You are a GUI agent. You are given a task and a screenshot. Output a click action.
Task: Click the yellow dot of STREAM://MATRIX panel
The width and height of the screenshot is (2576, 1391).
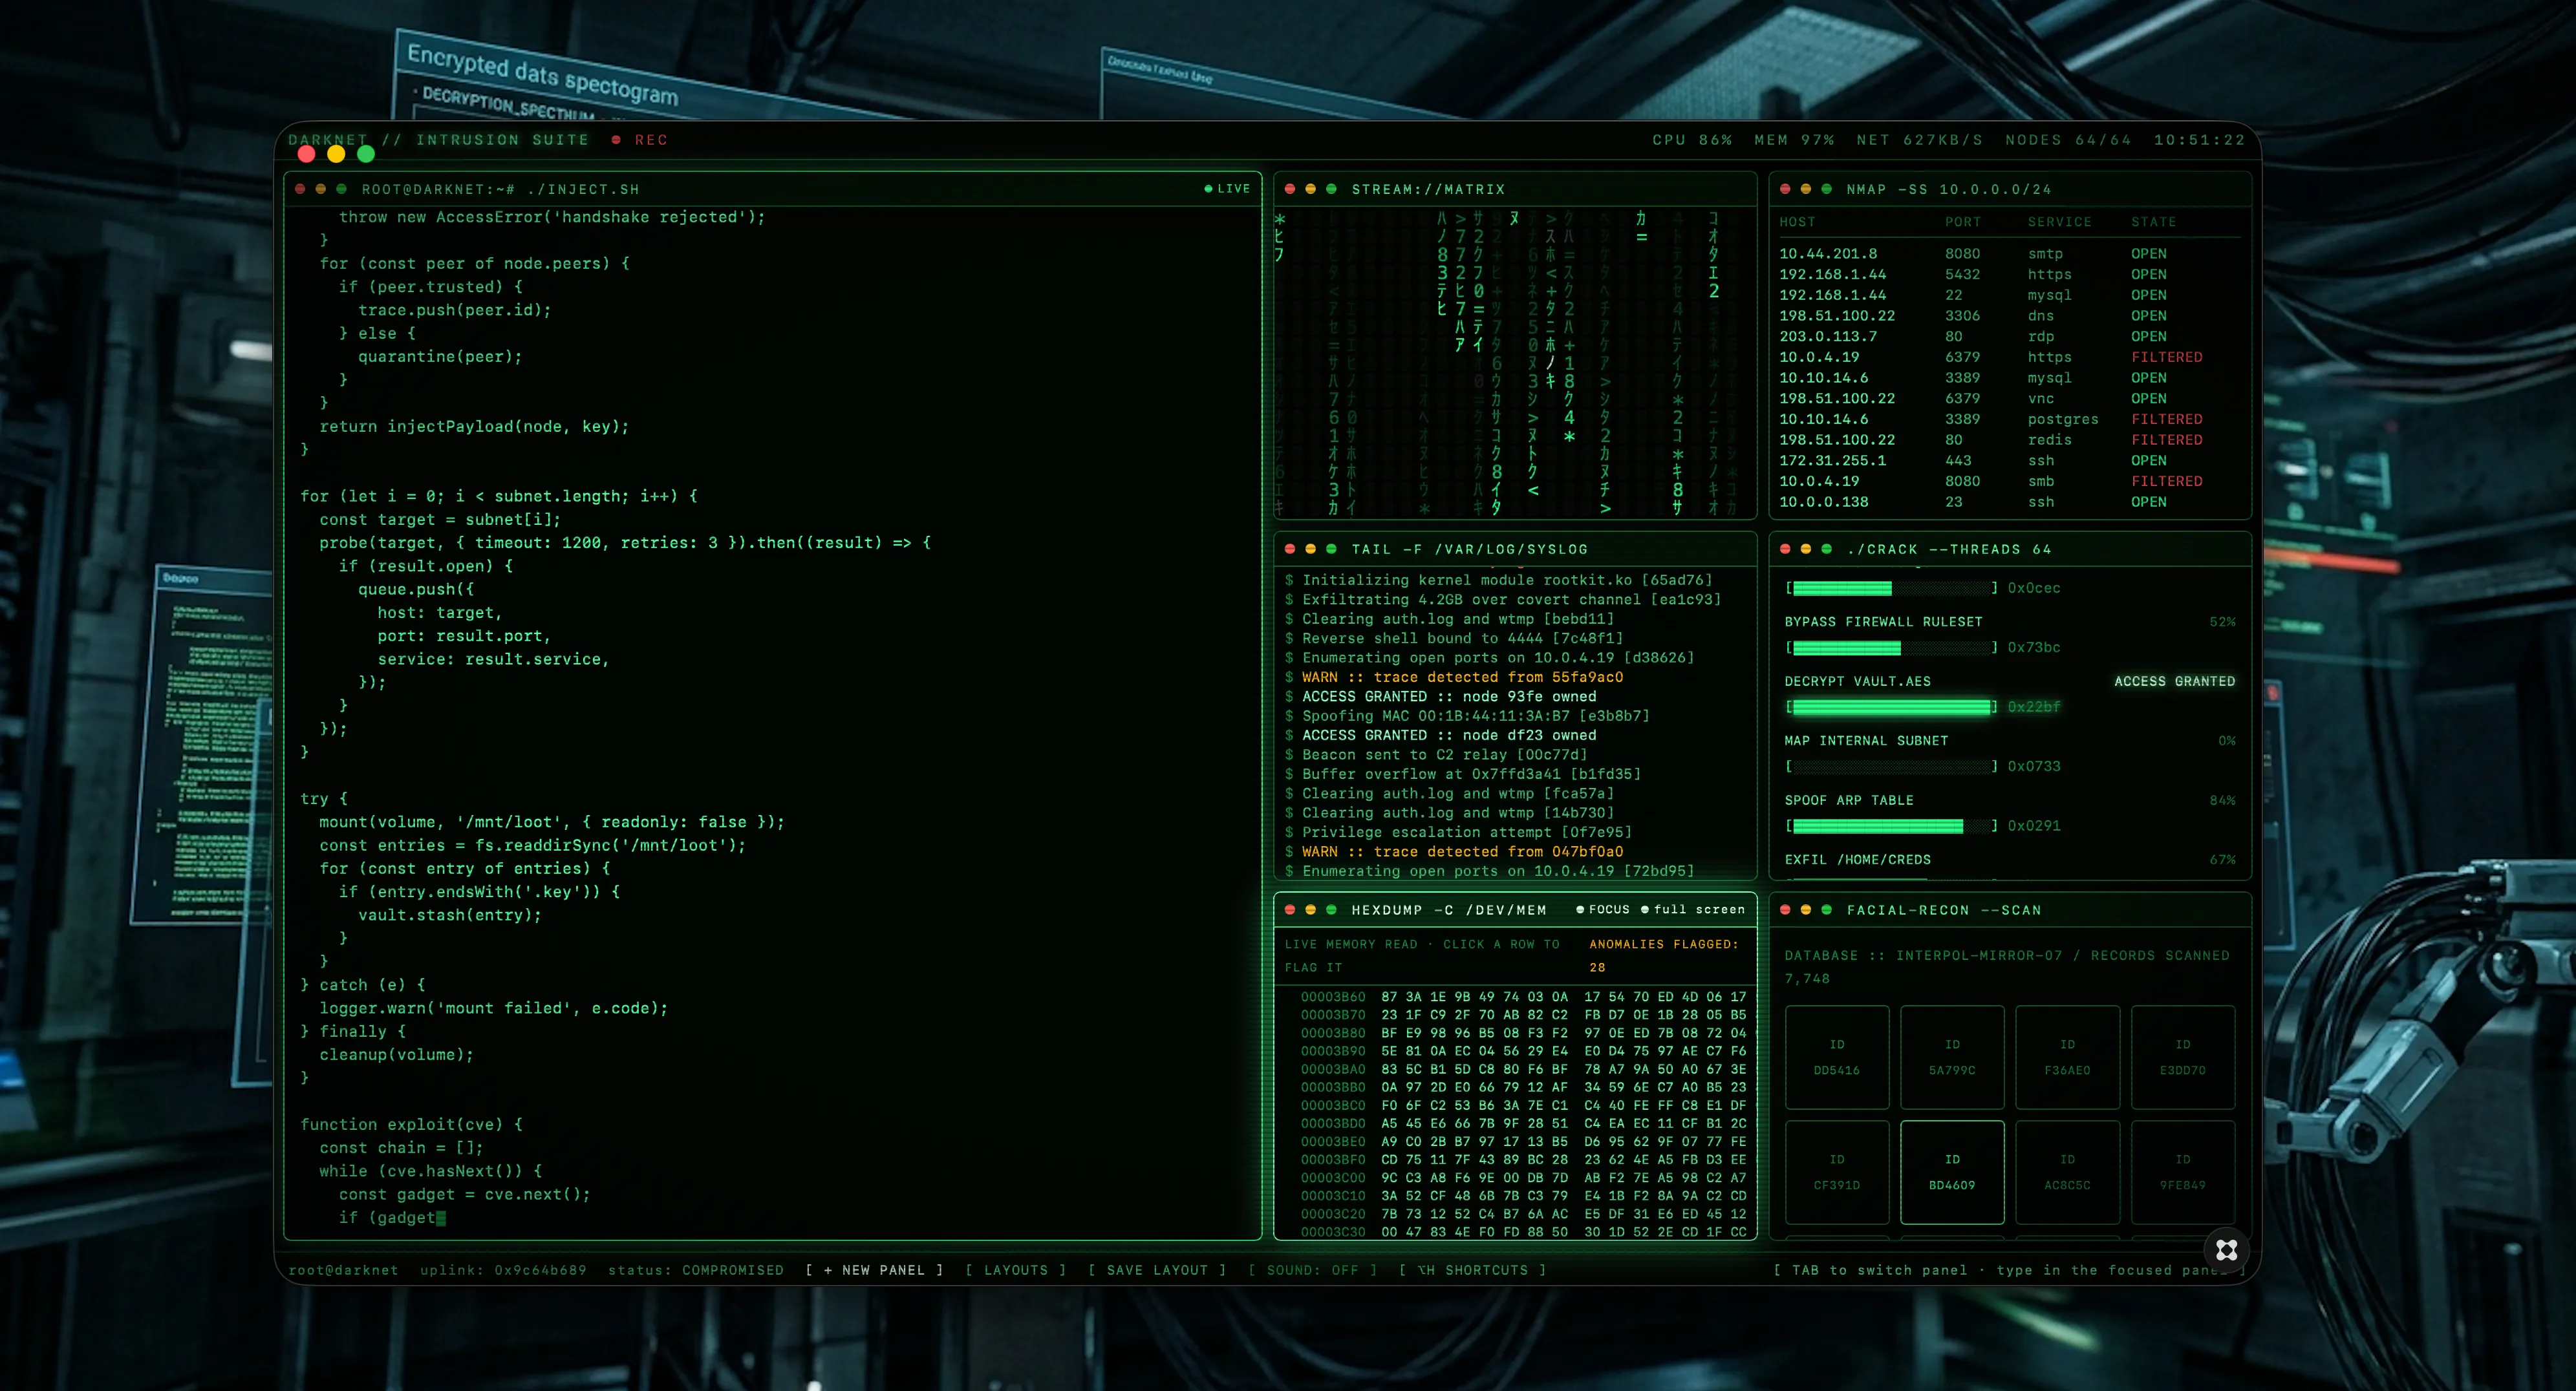coord(1311,189)
